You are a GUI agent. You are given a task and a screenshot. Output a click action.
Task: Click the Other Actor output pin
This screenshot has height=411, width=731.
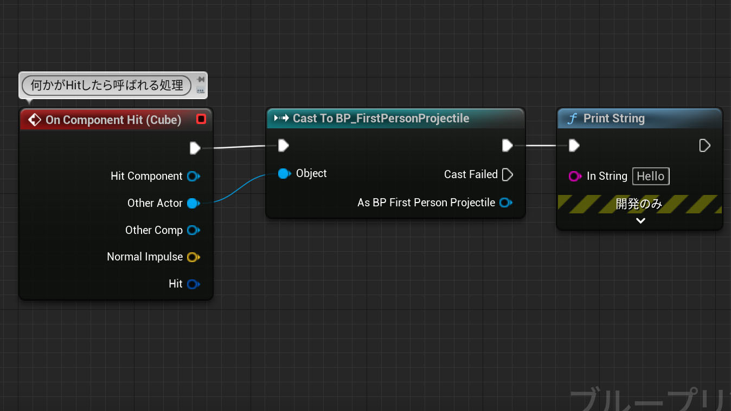[x=193, y=203]
